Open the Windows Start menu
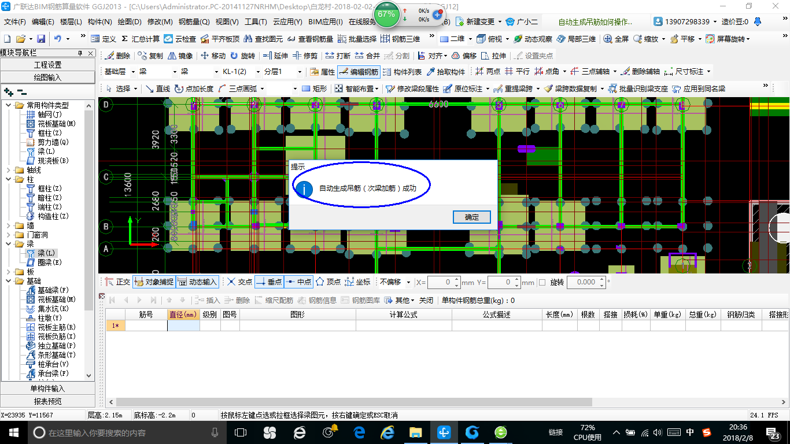 [x=14, y=432]
